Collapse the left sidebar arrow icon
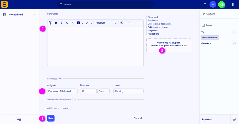The width and height of the screenshot is (239, 124). [19, 120]
